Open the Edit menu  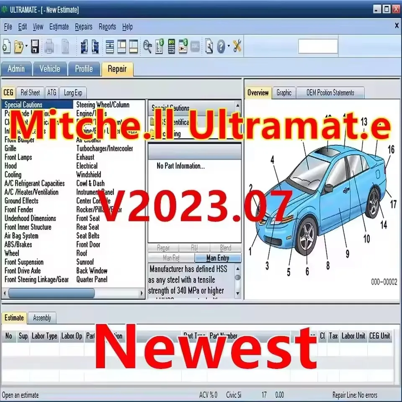(x=22, y=27)
